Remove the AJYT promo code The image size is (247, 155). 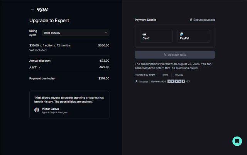[39, 67]
